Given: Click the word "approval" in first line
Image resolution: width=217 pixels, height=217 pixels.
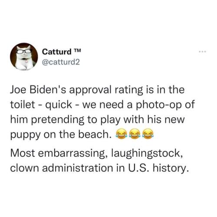Looking at the screenshot, I should (91, 91).
